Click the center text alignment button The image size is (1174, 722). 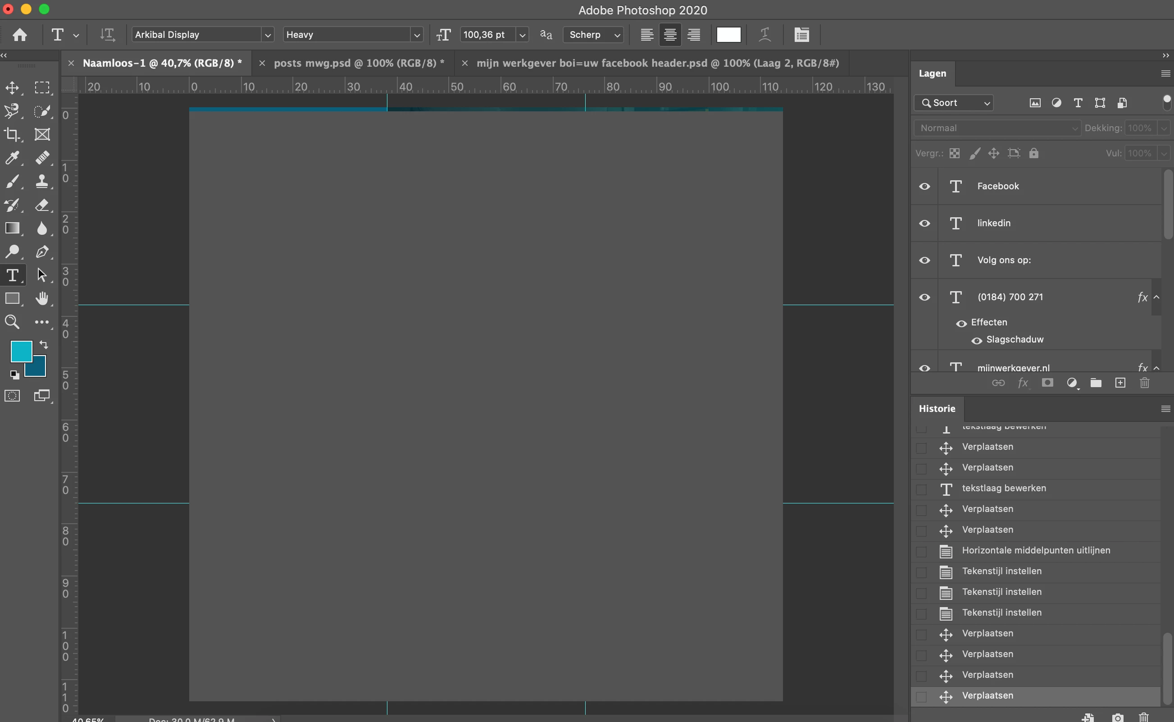point(670,34)
